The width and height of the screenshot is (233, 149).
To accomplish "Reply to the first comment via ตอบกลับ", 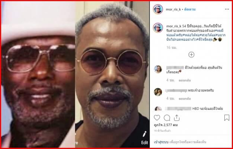I will (x=185, y=80).
